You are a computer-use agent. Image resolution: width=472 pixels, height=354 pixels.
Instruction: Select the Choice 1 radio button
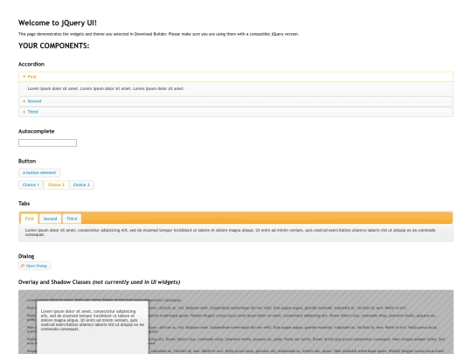coord(31,184)
